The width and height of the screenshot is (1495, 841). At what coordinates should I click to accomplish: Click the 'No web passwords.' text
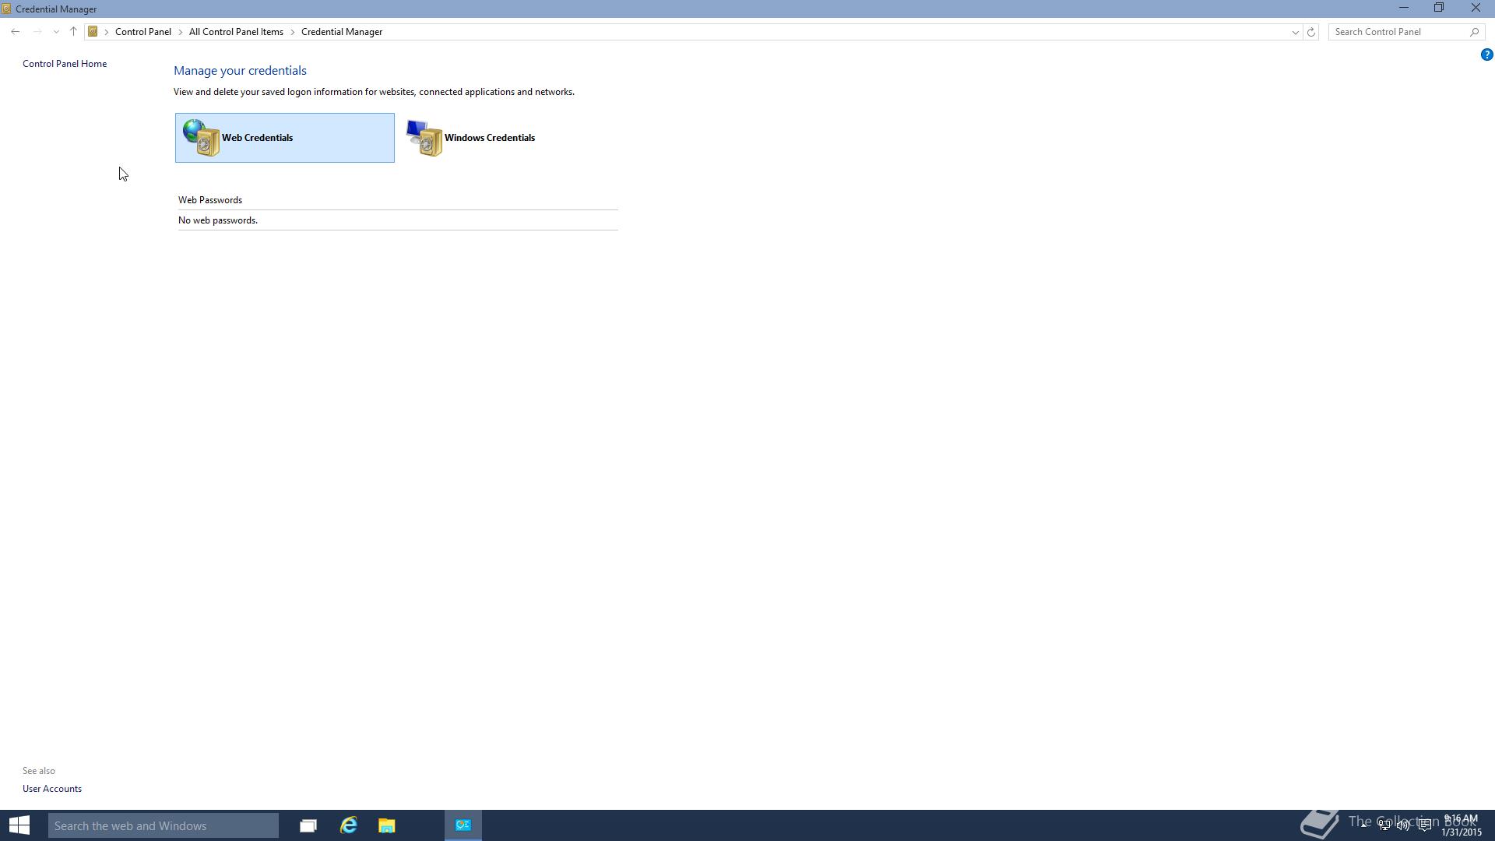218,220
